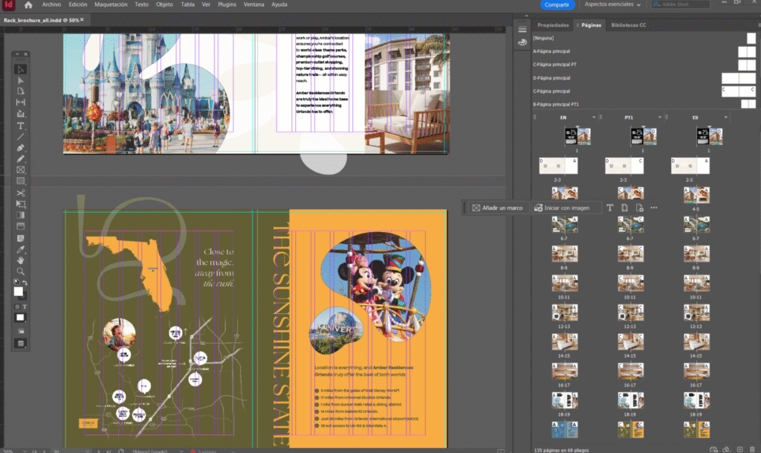
Task: Expand the Aspectos esenciales workspace switcher
Action: tap(612, 4)
